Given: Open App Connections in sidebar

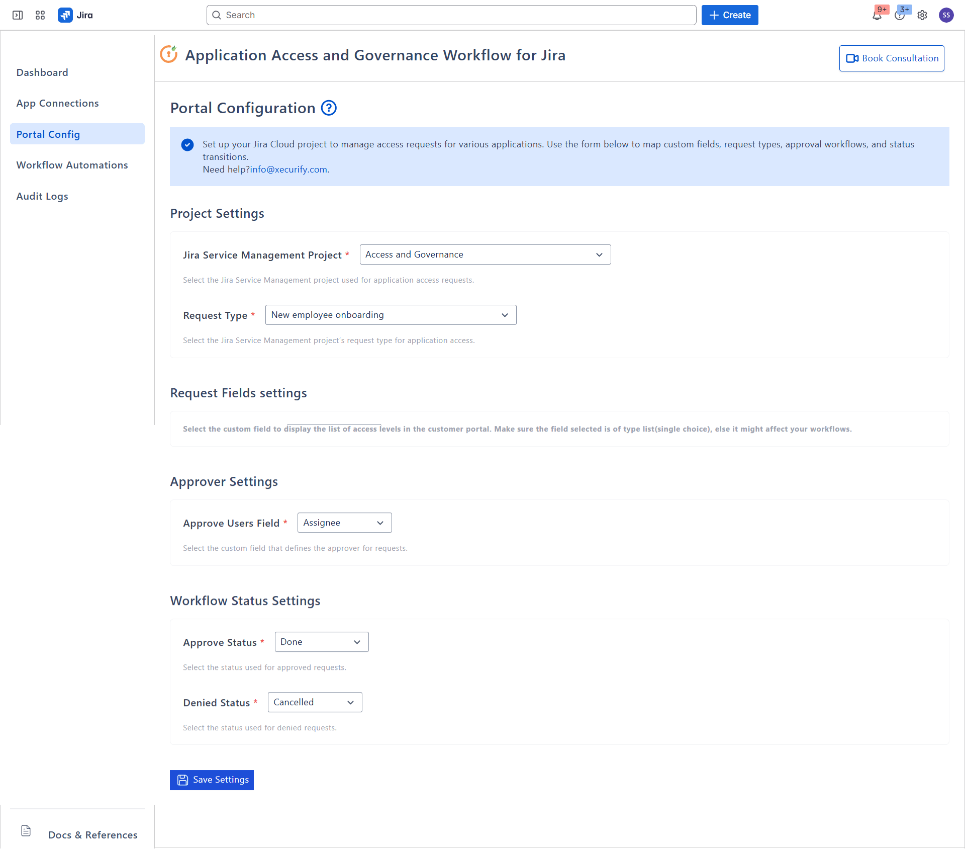Looking at the screenshot, I should click(58, 103).
